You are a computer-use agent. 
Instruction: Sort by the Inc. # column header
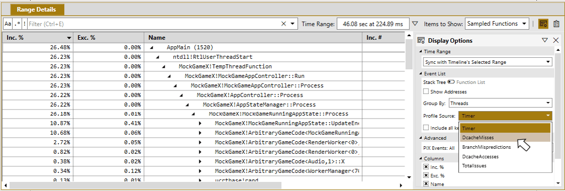[x=383, y=38]
